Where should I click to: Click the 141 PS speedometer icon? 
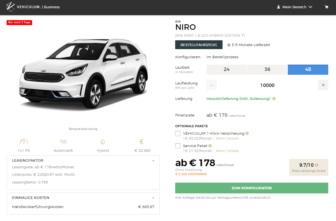(x=24, y=142)
